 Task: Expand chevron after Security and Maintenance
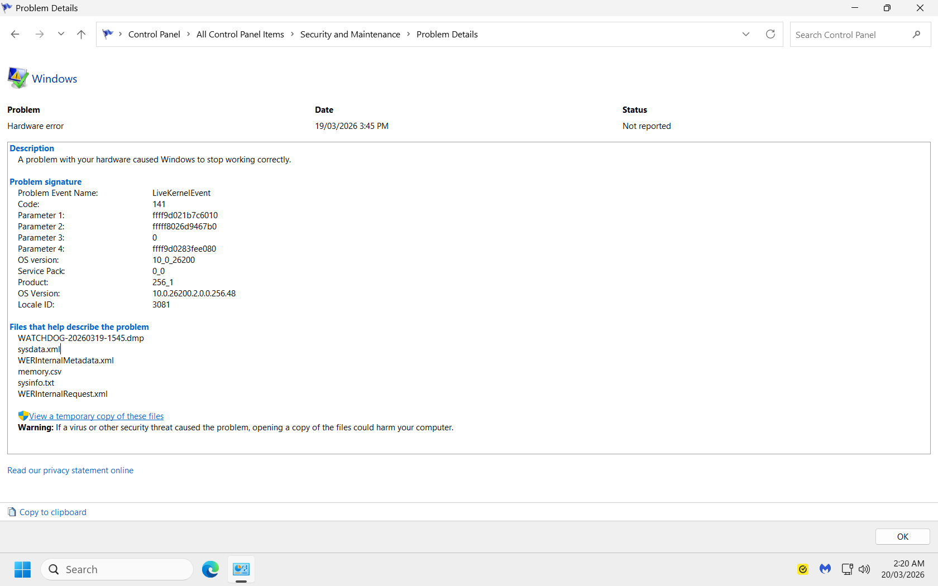[x=408, y=34]
